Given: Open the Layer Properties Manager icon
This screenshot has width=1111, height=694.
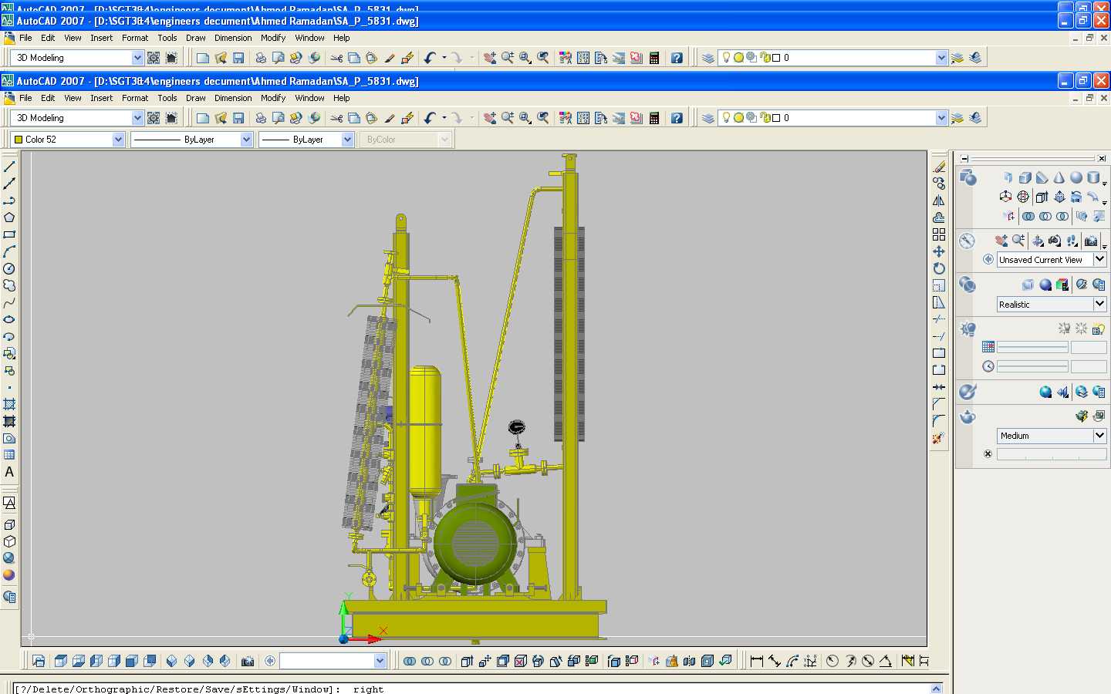Looking at the screenshot, I should coord(707,118).
